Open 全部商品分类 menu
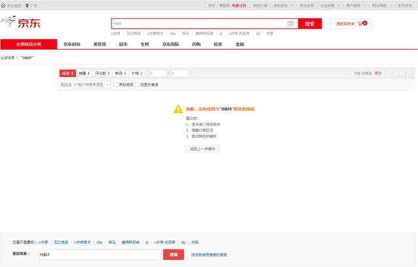418x267 pixels. coord(28,44)
